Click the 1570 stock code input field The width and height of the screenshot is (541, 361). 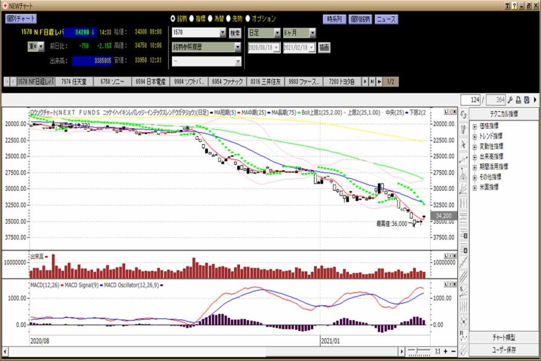point(195,33)
